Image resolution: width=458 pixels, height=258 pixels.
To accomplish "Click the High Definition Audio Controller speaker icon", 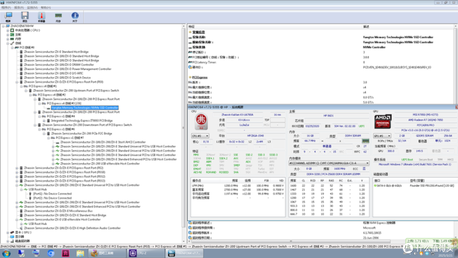I will (x=21, y=228).
